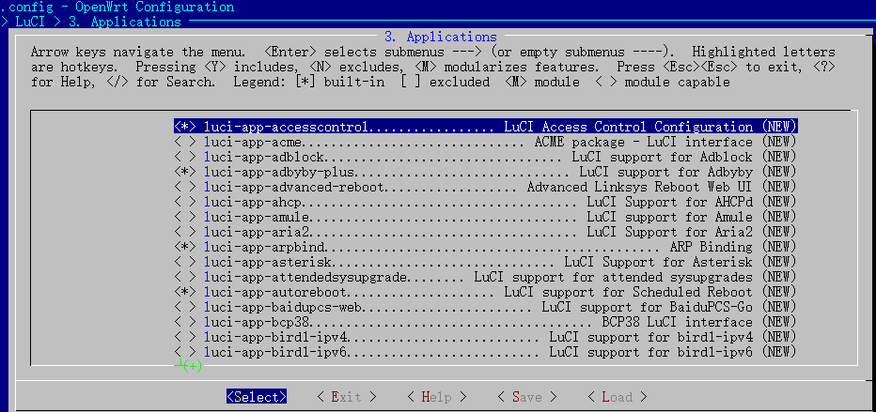Click 'ARP Binding' description text

pyautogui.click(x=712, y=247)
